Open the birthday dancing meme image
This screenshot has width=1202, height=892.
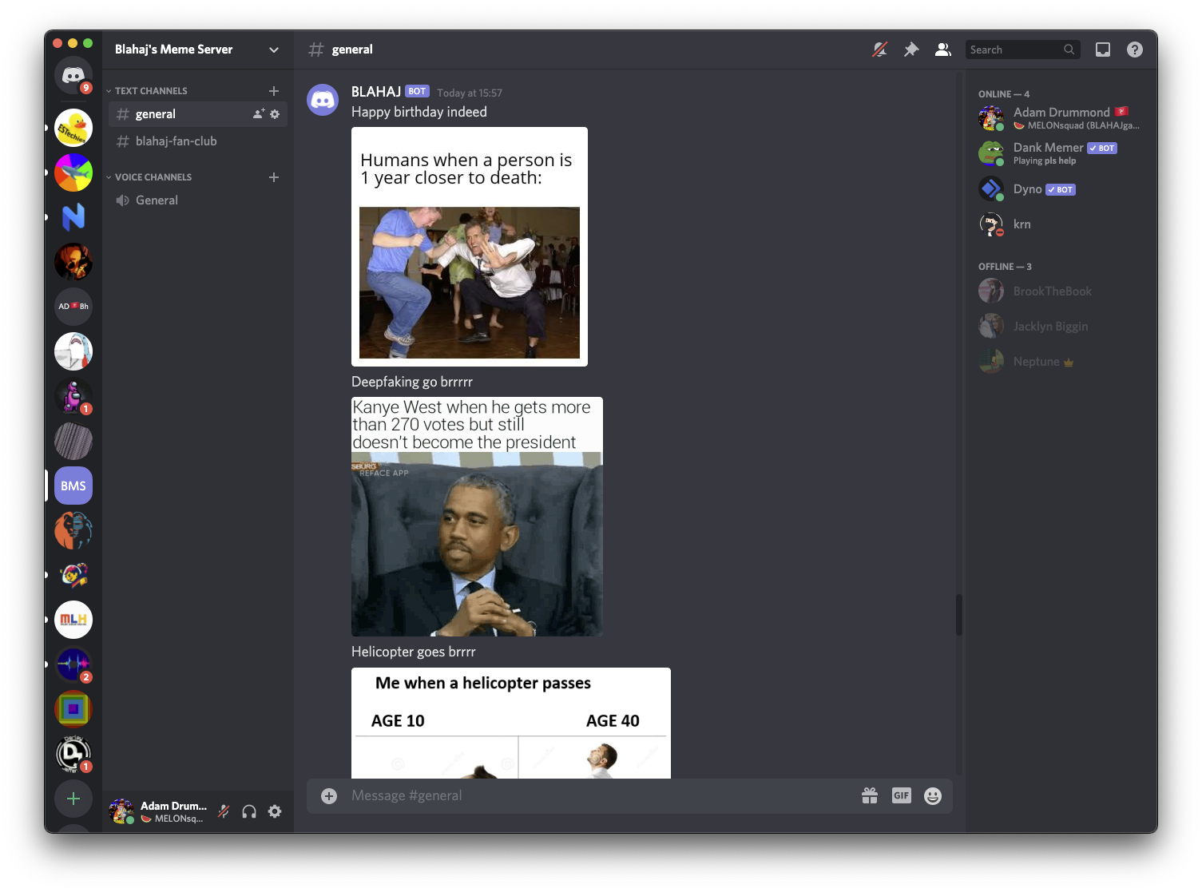point(470,247)
